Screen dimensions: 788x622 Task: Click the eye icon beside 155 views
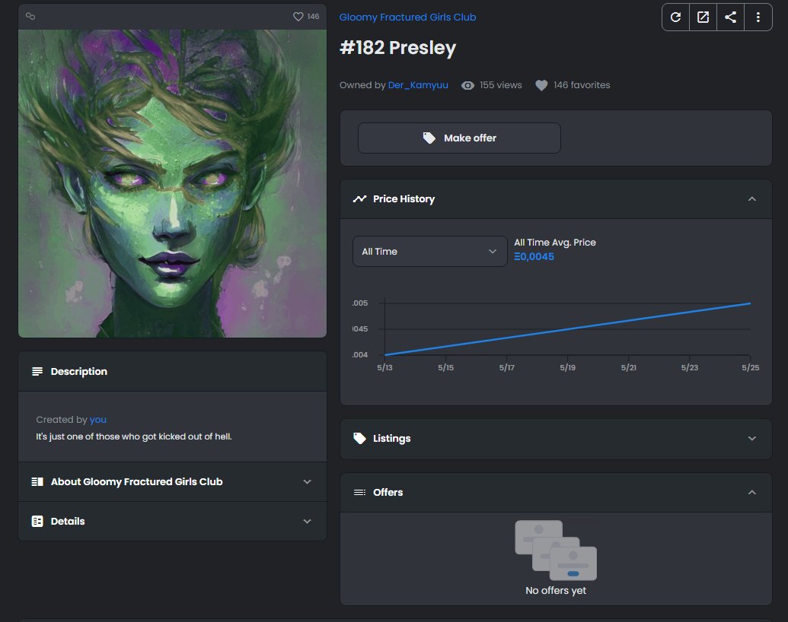pos(467,85)
